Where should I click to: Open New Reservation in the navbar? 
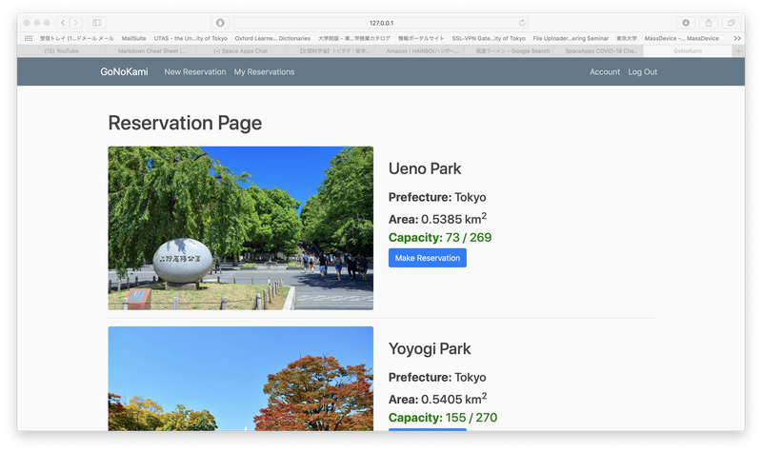click(x=195, y=72)
